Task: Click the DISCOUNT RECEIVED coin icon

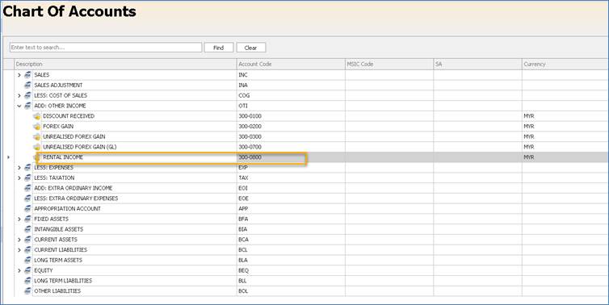Action: click(37, 116)
